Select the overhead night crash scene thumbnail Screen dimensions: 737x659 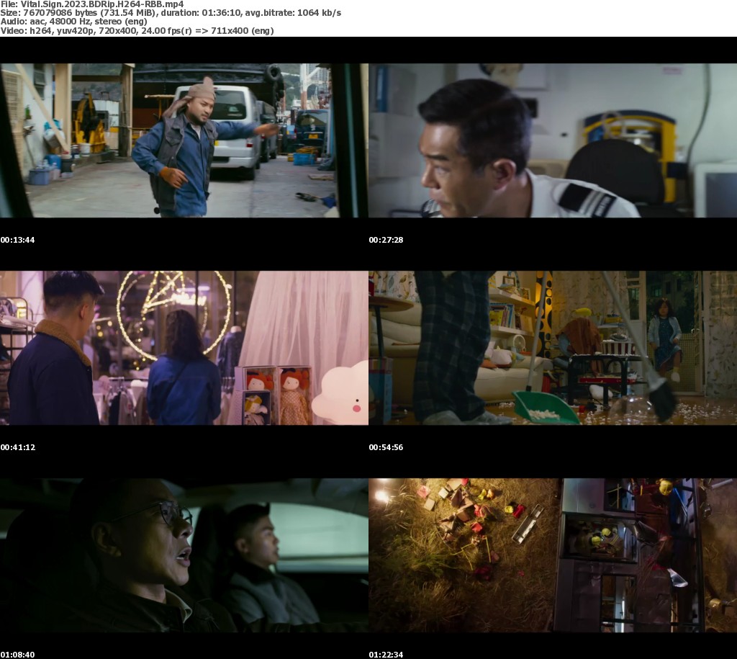tap(552, 555)
